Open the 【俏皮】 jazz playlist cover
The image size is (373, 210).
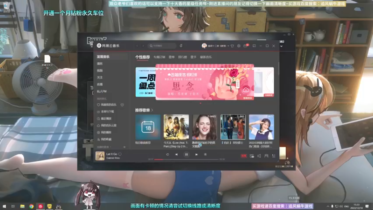click(233, 127)
